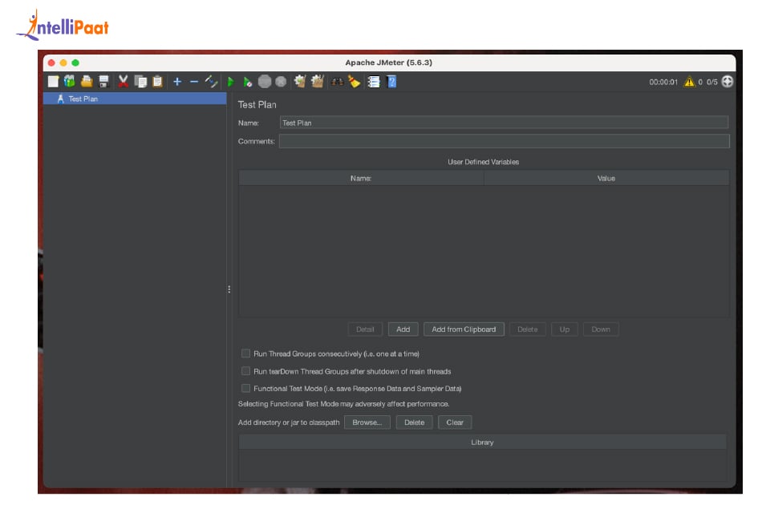Click the panel divider handle dots
Screen dimensions: 762x505
point(229,289)
